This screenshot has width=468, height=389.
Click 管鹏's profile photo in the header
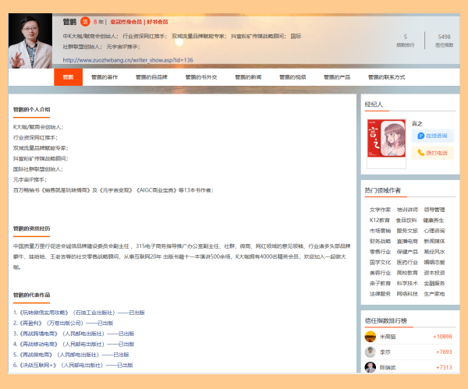(32, 41)
